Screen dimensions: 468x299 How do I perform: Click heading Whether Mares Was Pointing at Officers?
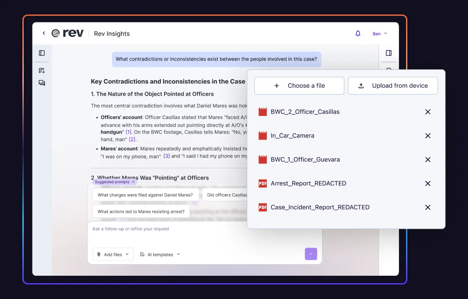tap(150, 178)
